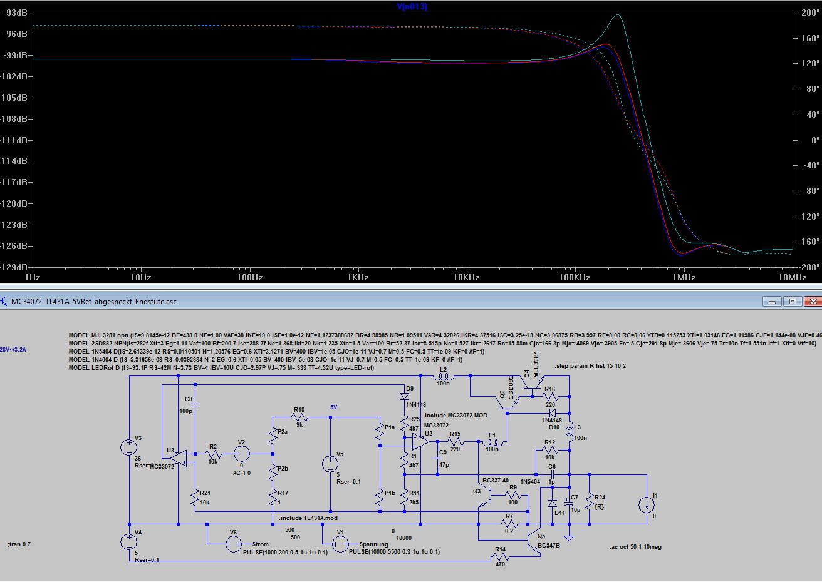The height and width of the screenshot is (582, 822).
Task: Click the V(n013) trace label
Action: [x=412, y=6]
